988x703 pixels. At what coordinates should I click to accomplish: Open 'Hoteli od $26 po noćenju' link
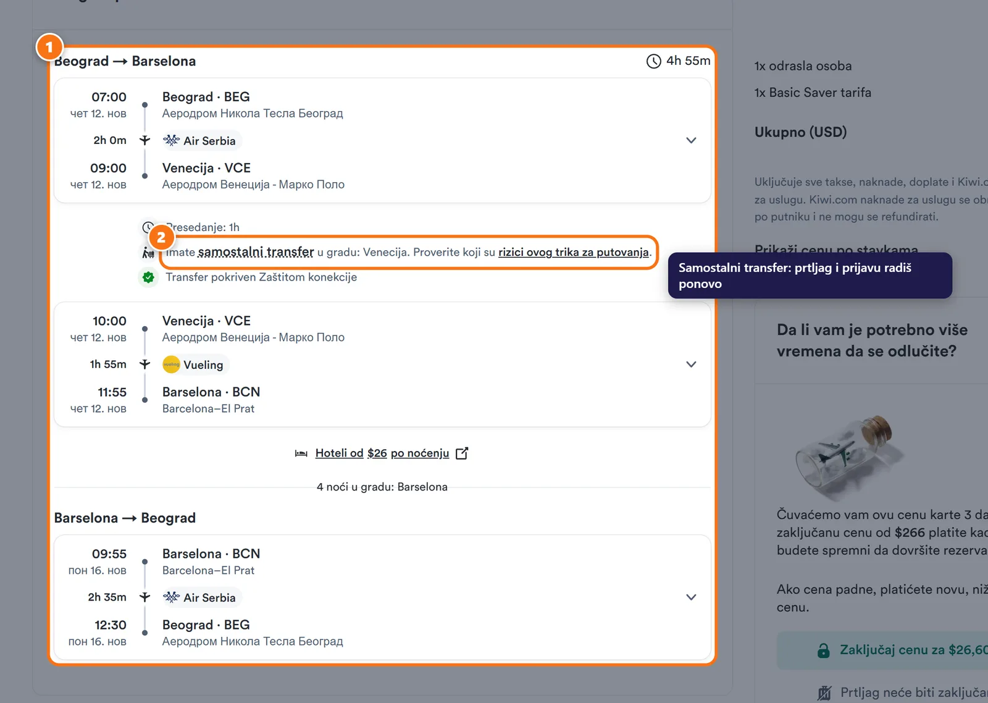tap(382, 453)
